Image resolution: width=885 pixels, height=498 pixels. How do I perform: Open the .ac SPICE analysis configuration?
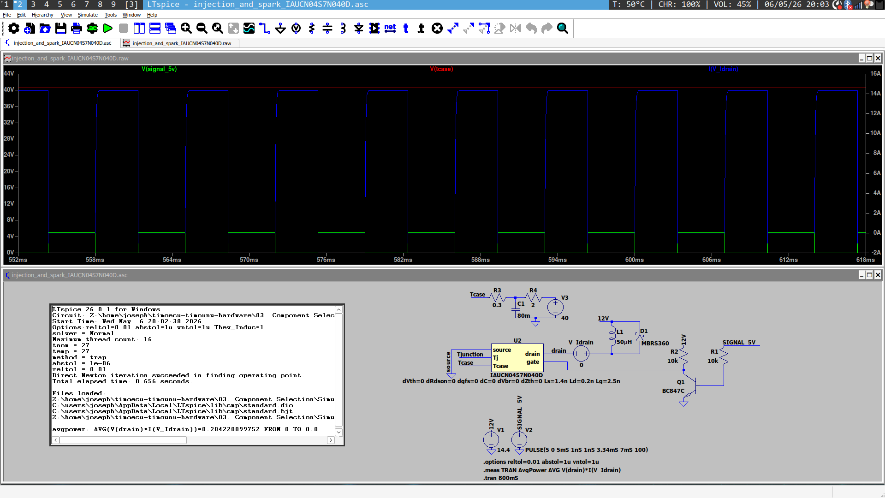(92, 29)
